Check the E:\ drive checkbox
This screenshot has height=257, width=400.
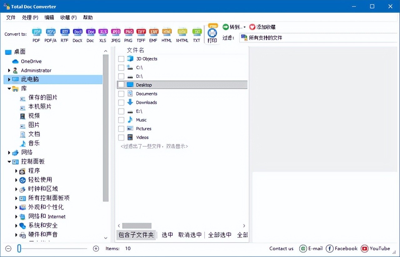pos(121,111)
